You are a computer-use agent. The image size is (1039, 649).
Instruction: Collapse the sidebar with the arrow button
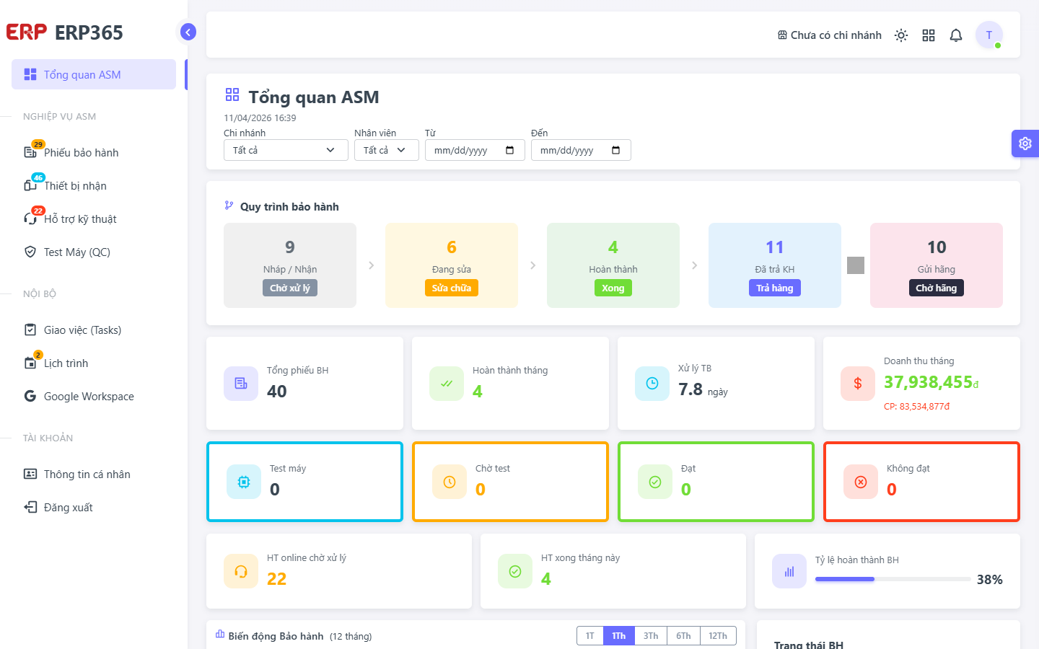click(x=188, y=32)
